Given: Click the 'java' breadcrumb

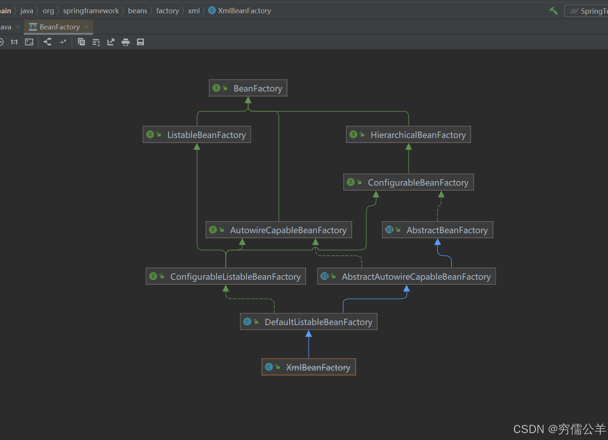Looking at the screenshot, I should pyautogui.click(x=27, y=11).
